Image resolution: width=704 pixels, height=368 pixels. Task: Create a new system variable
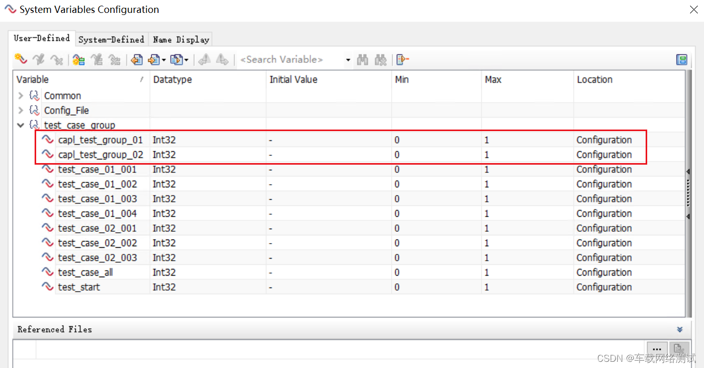tap(20, 59)
